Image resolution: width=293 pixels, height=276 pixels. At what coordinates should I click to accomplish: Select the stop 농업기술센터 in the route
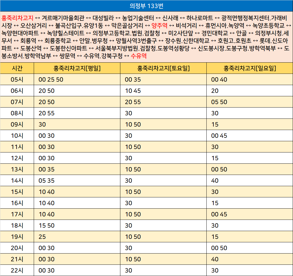[138, 18]
